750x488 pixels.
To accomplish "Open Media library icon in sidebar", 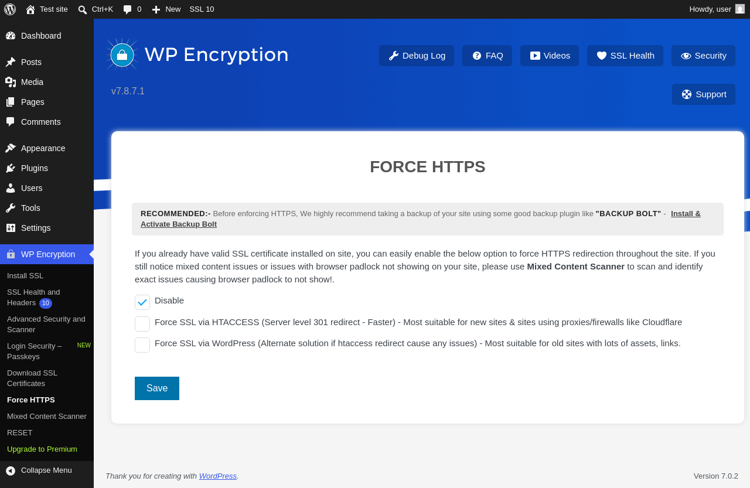I will 11,82.
